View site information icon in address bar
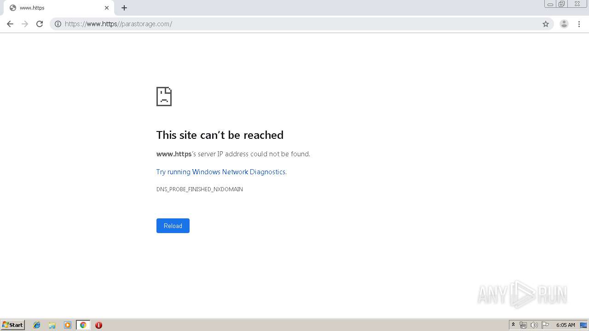 58,24
